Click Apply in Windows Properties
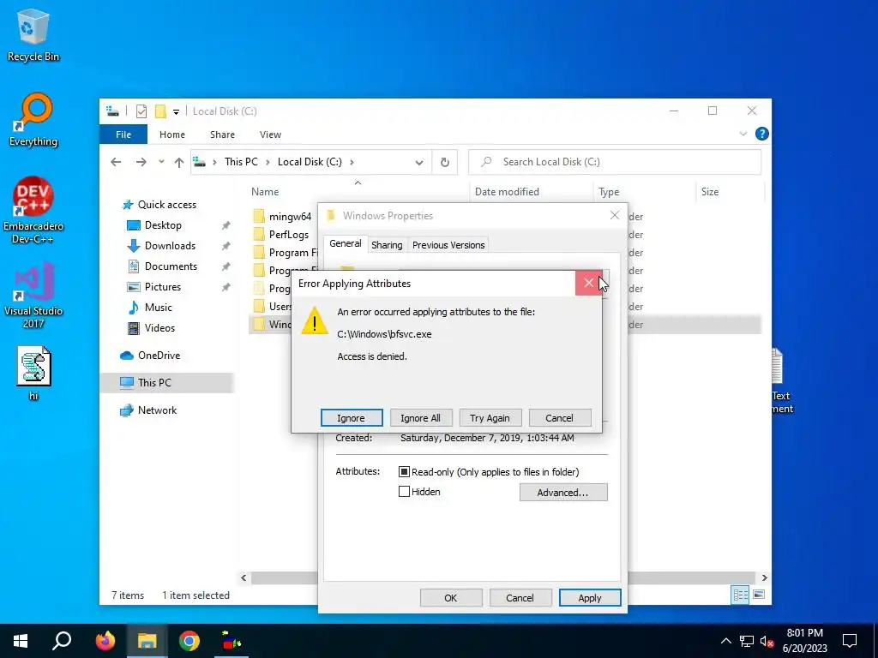The width and height of the screenshot is (878, 658). [590, 597]
